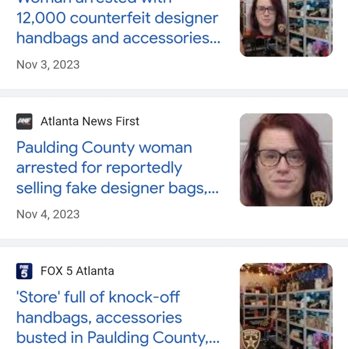Click the 'arrested for reportedly' headline line

click(x=99, y=168)
